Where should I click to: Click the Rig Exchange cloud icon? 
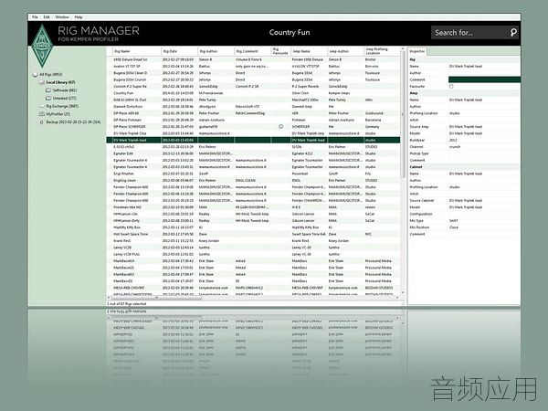tap(42, 106)
